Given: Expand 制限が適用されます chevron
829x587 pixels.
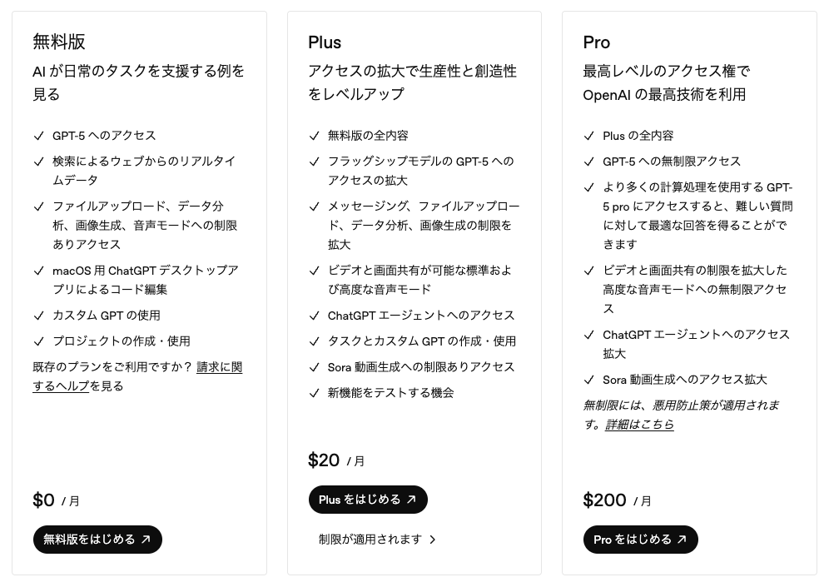Looking at the screenshot, I should 432,540.
